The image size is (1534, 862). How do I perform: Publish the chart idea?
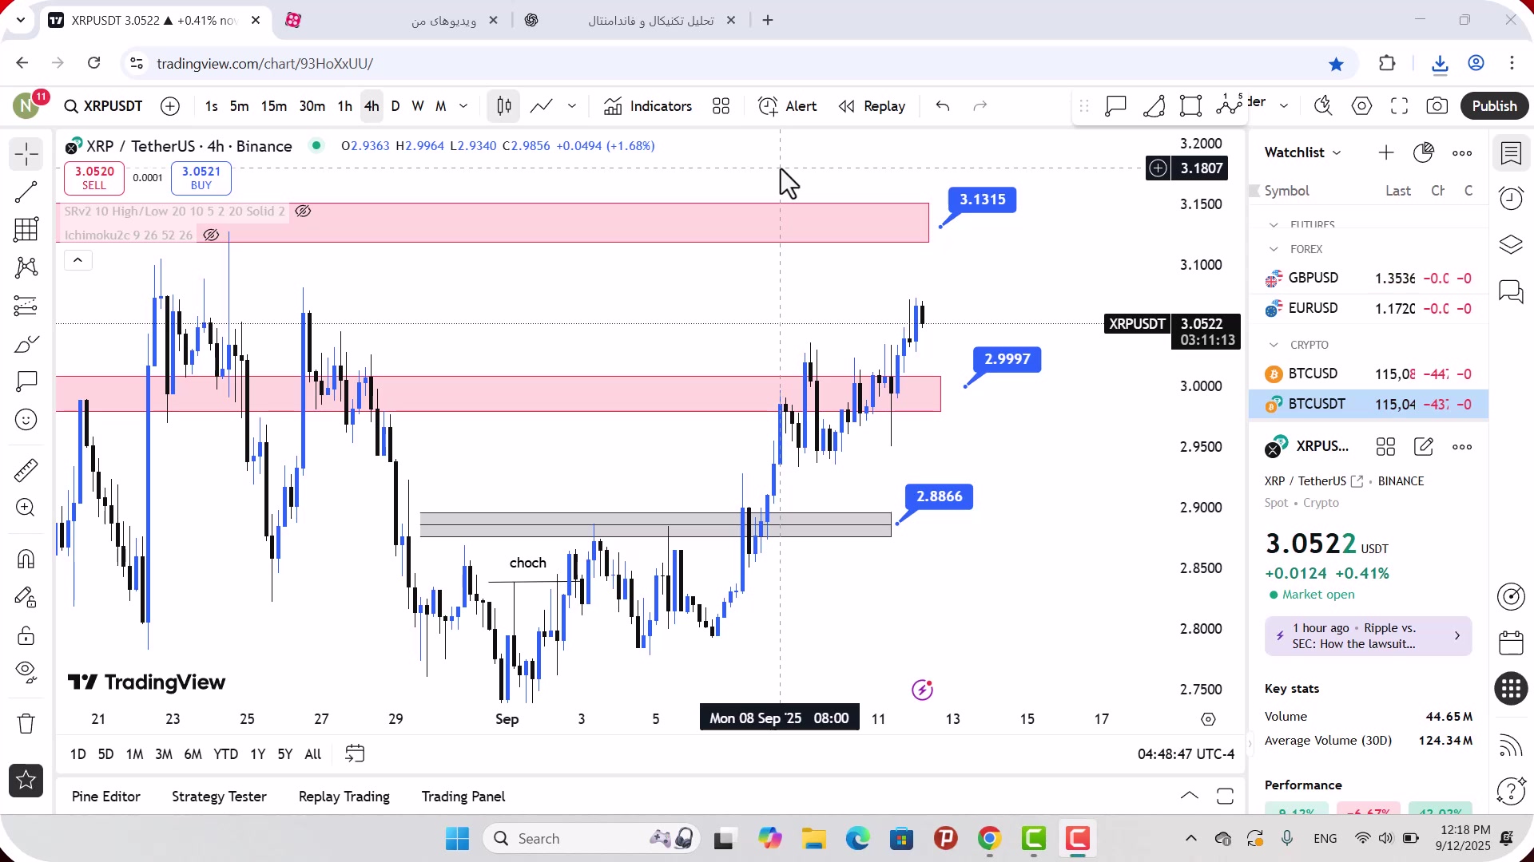point(1494,106)
